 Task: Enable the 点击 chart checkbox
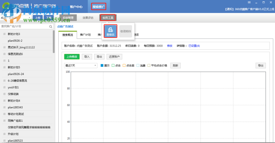(113, 65)
